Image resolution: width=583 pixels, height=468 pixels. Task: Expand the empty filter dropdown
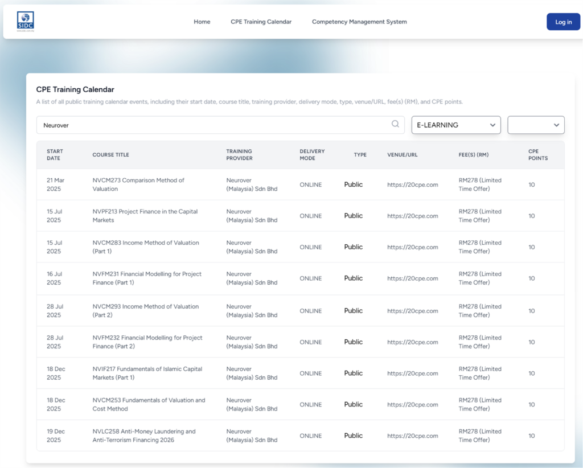click(535, 125)
